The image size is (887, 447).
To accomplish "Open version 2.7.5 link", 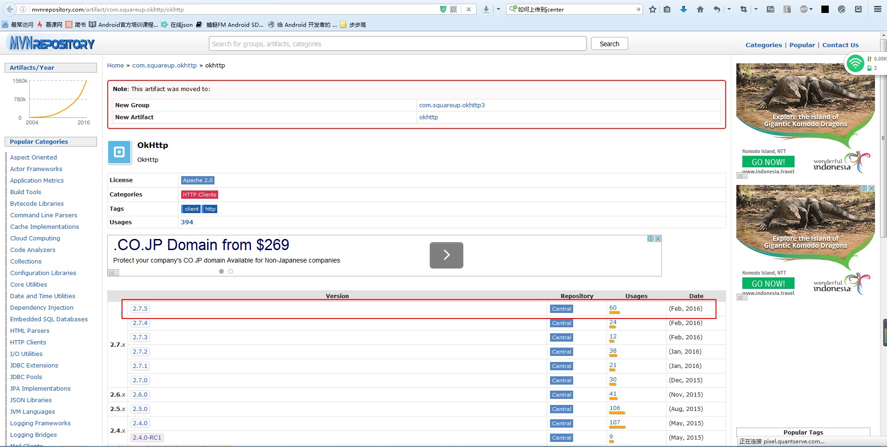I will pyautogui.click(x=140, y=308).
